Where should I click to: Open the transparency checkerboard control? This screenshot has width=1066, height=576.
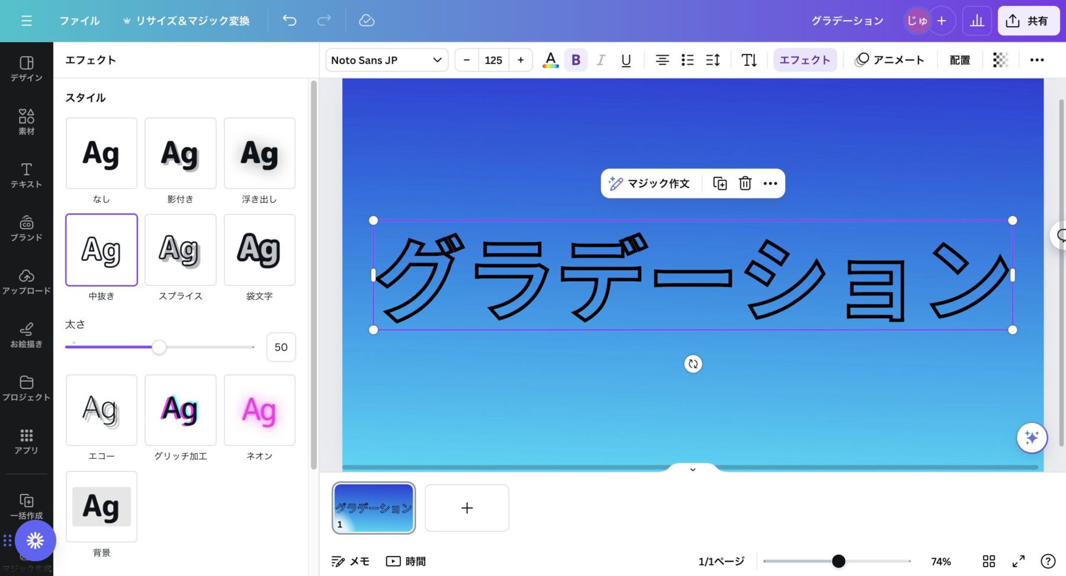click(x=1000, y=60)
